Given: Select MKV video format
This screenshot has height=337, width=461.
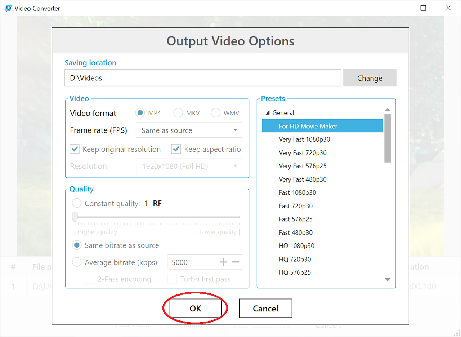Looking at the screenshot, I should [x=178, y=113].
